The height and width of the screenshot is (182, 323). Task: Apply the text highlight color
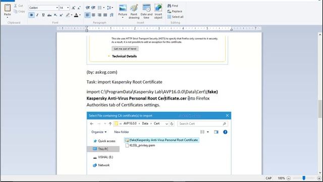[68, 15]
